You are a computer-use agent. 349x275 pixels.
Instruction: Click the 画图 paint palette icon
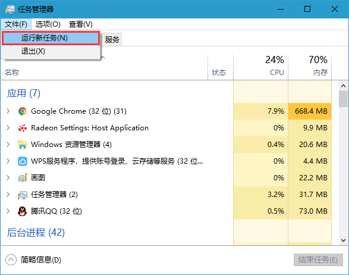[x=22, y=178]
